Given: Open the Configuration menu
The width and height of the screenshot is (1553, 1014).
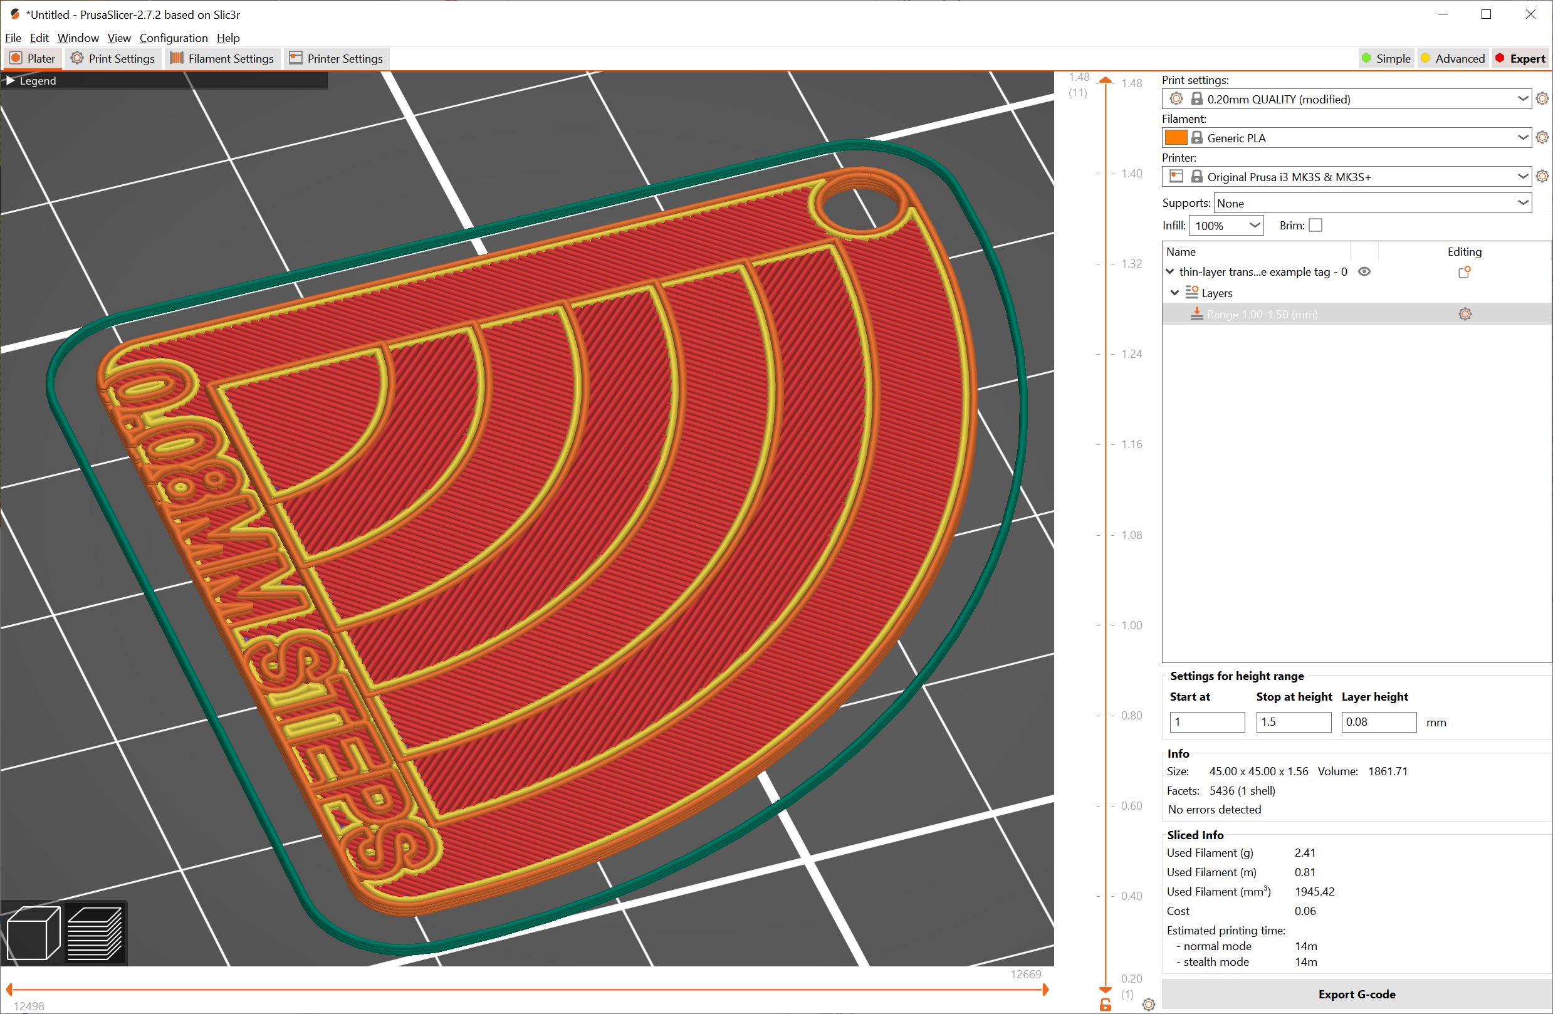Looking at the screenshot, I should [x=174, y=38].
